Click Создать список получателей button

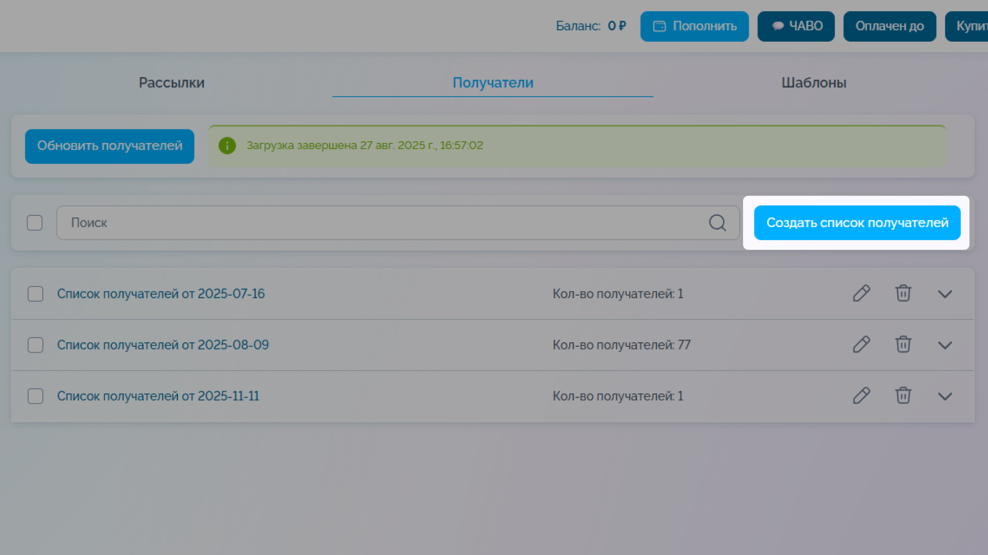[857, 223]
